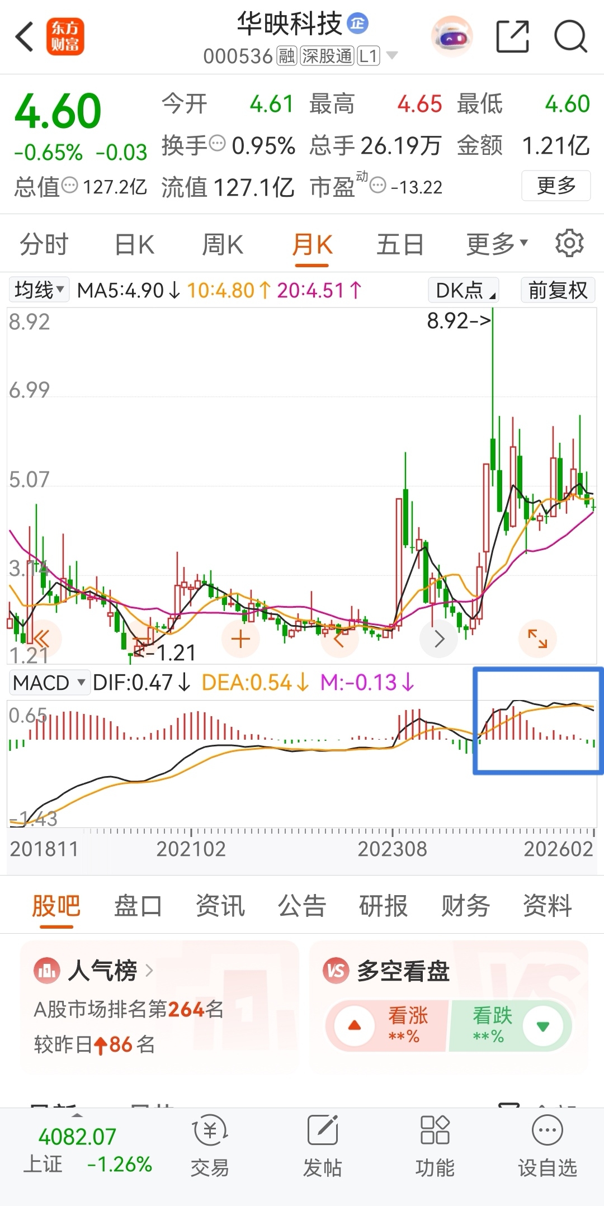Move chart back with left arrow button

[339, 639]
